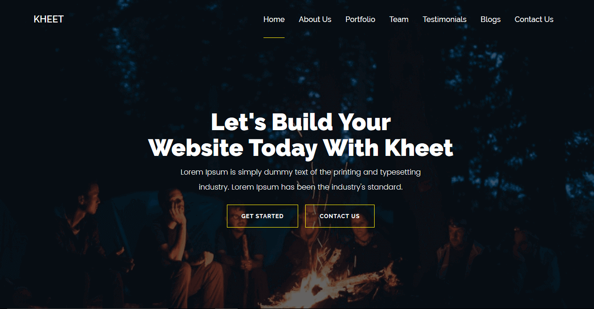Open the Team section
The image size is (594, 309).
[399, 19]
